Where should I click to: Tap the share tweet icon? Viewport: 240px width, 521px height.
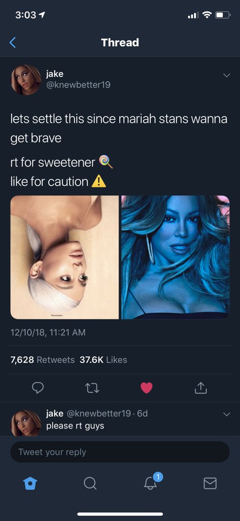coord(201,387)
